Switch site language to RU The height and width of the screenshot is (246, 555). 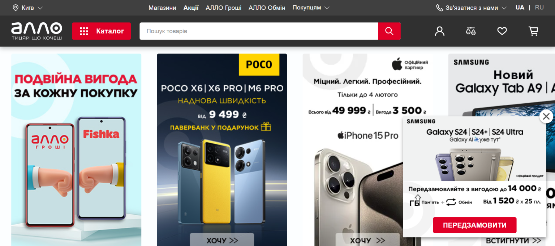coord(539,8)
